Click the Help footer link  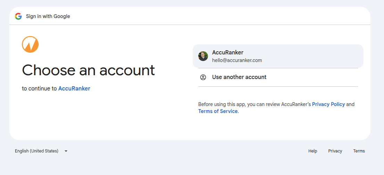[x=313, y=151]
